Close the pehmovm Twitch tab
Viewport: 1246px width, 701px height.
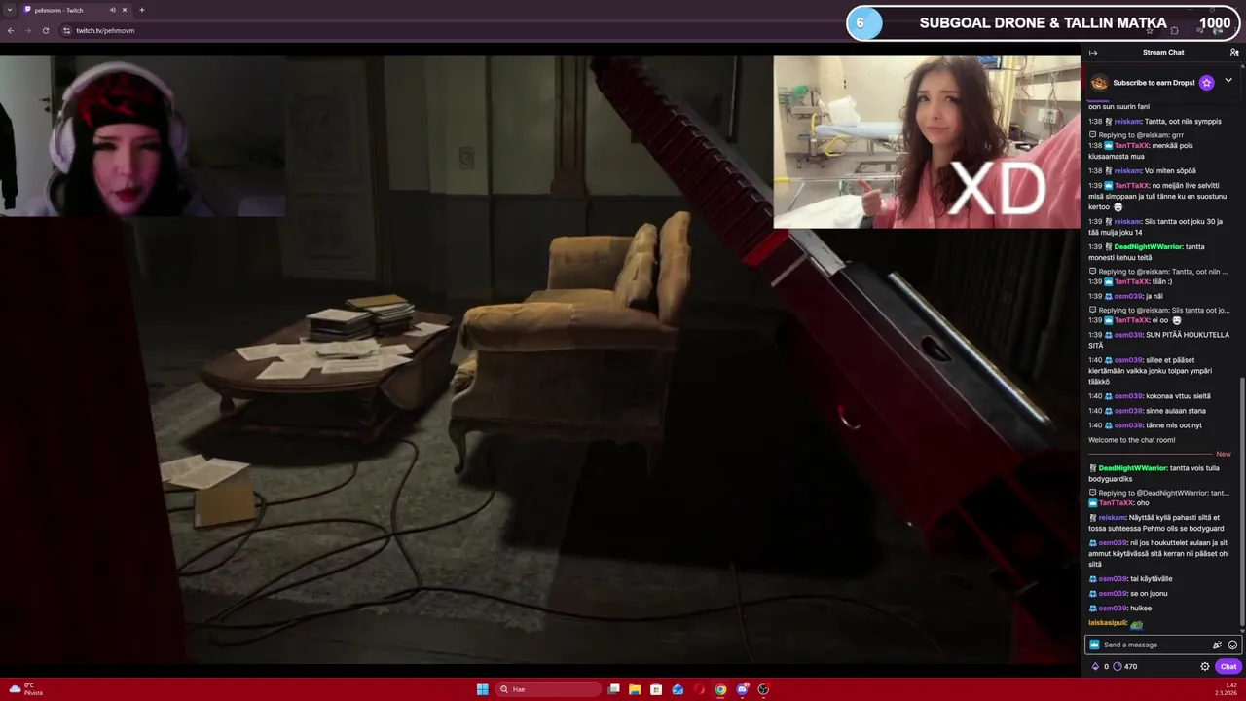pyautogui.click(x=125, y=10)
